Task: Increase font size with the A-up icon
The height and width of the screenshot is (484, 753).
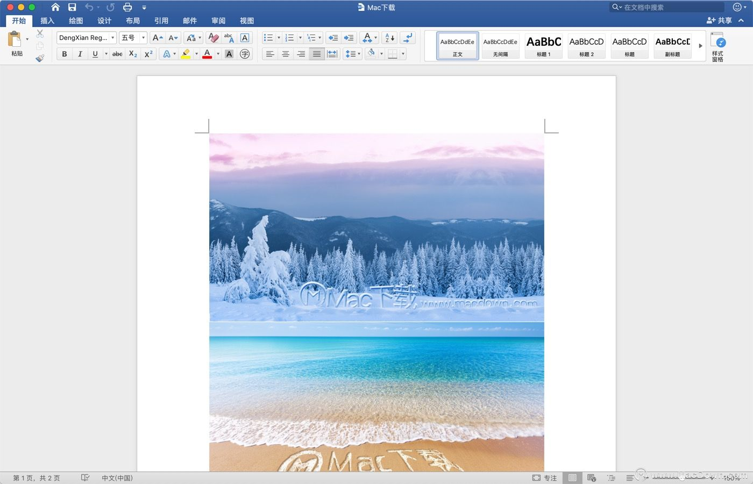Action: tap(157, 38)
